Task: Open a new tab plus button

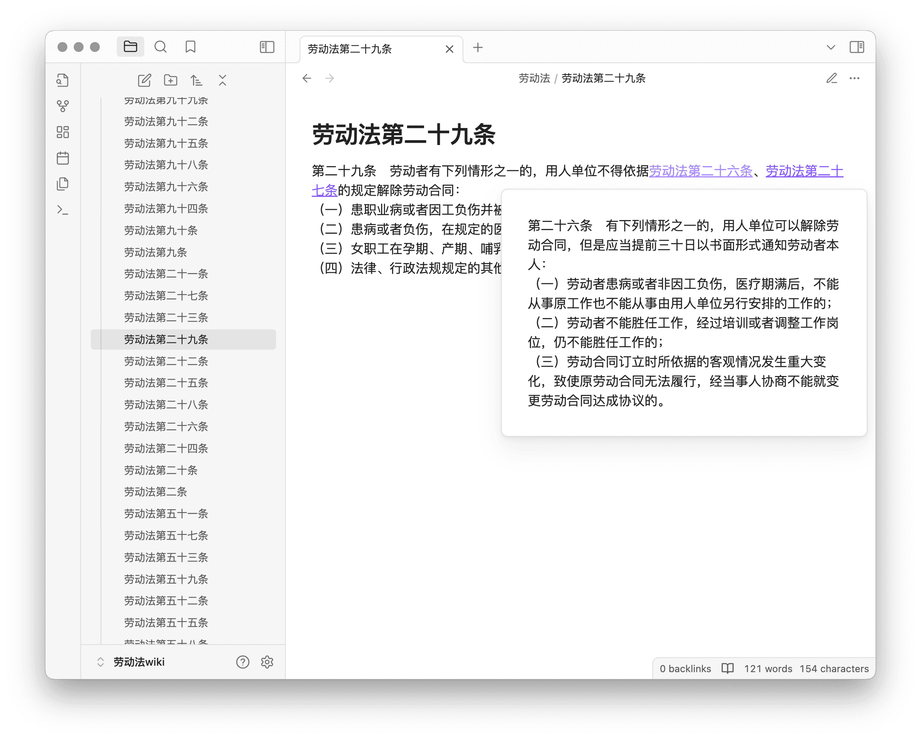Action: (478, 47)
